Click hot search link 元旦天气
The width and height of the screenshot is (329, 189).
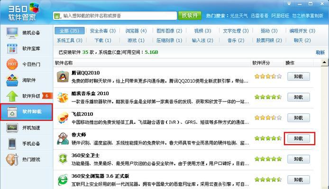coord(239,16)
